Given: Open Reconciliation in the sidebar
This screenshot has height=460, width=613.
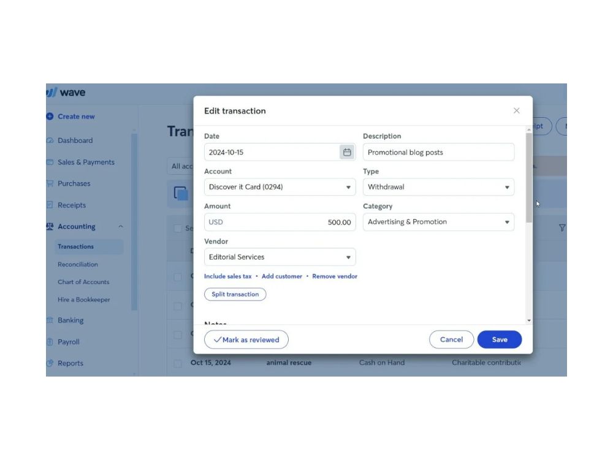Looking at the screenshot, I should [x=78, y=264].
